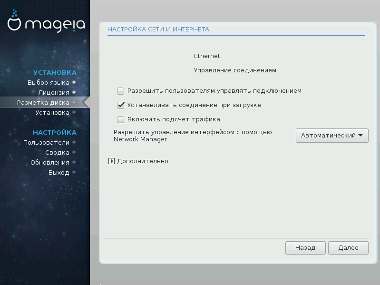
Task: Click the Ethernet label
Action: 207,56
